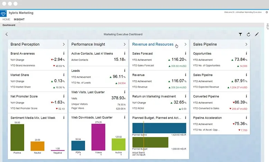Image resolution: width=269 pixels, height=162 pixels.
Task: Expand Brand Perception column chevron
Action: point(64,44)
